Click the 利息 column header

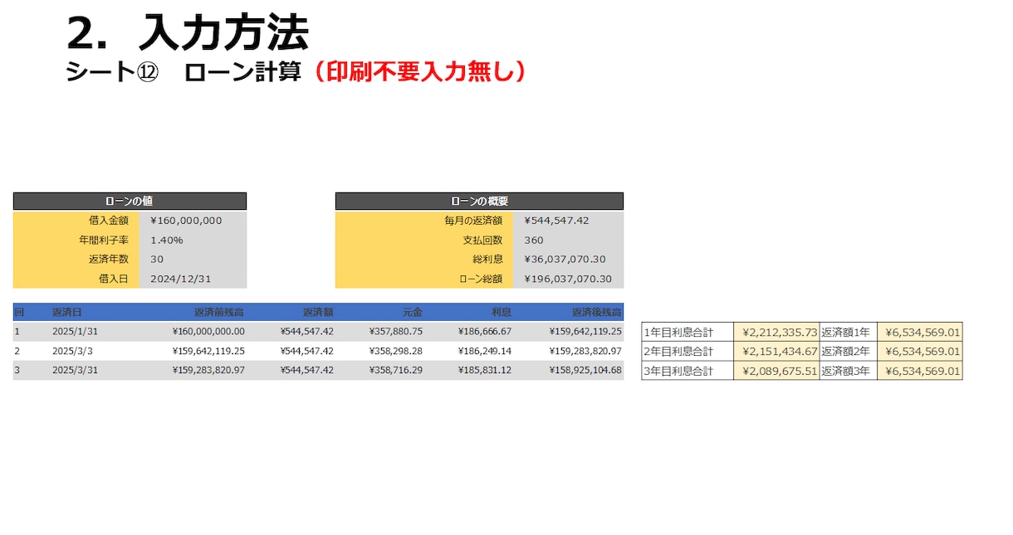tap(502, 313)
